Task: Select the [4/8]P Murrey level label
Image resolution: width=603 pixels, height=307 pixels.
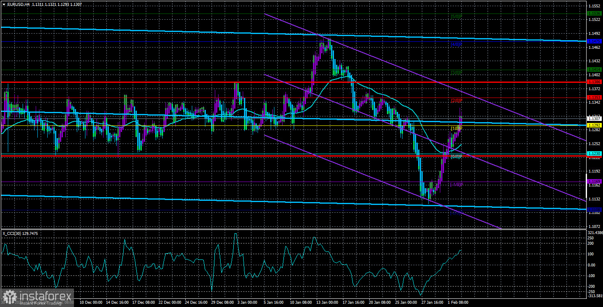Action: [x=456, y=44]
